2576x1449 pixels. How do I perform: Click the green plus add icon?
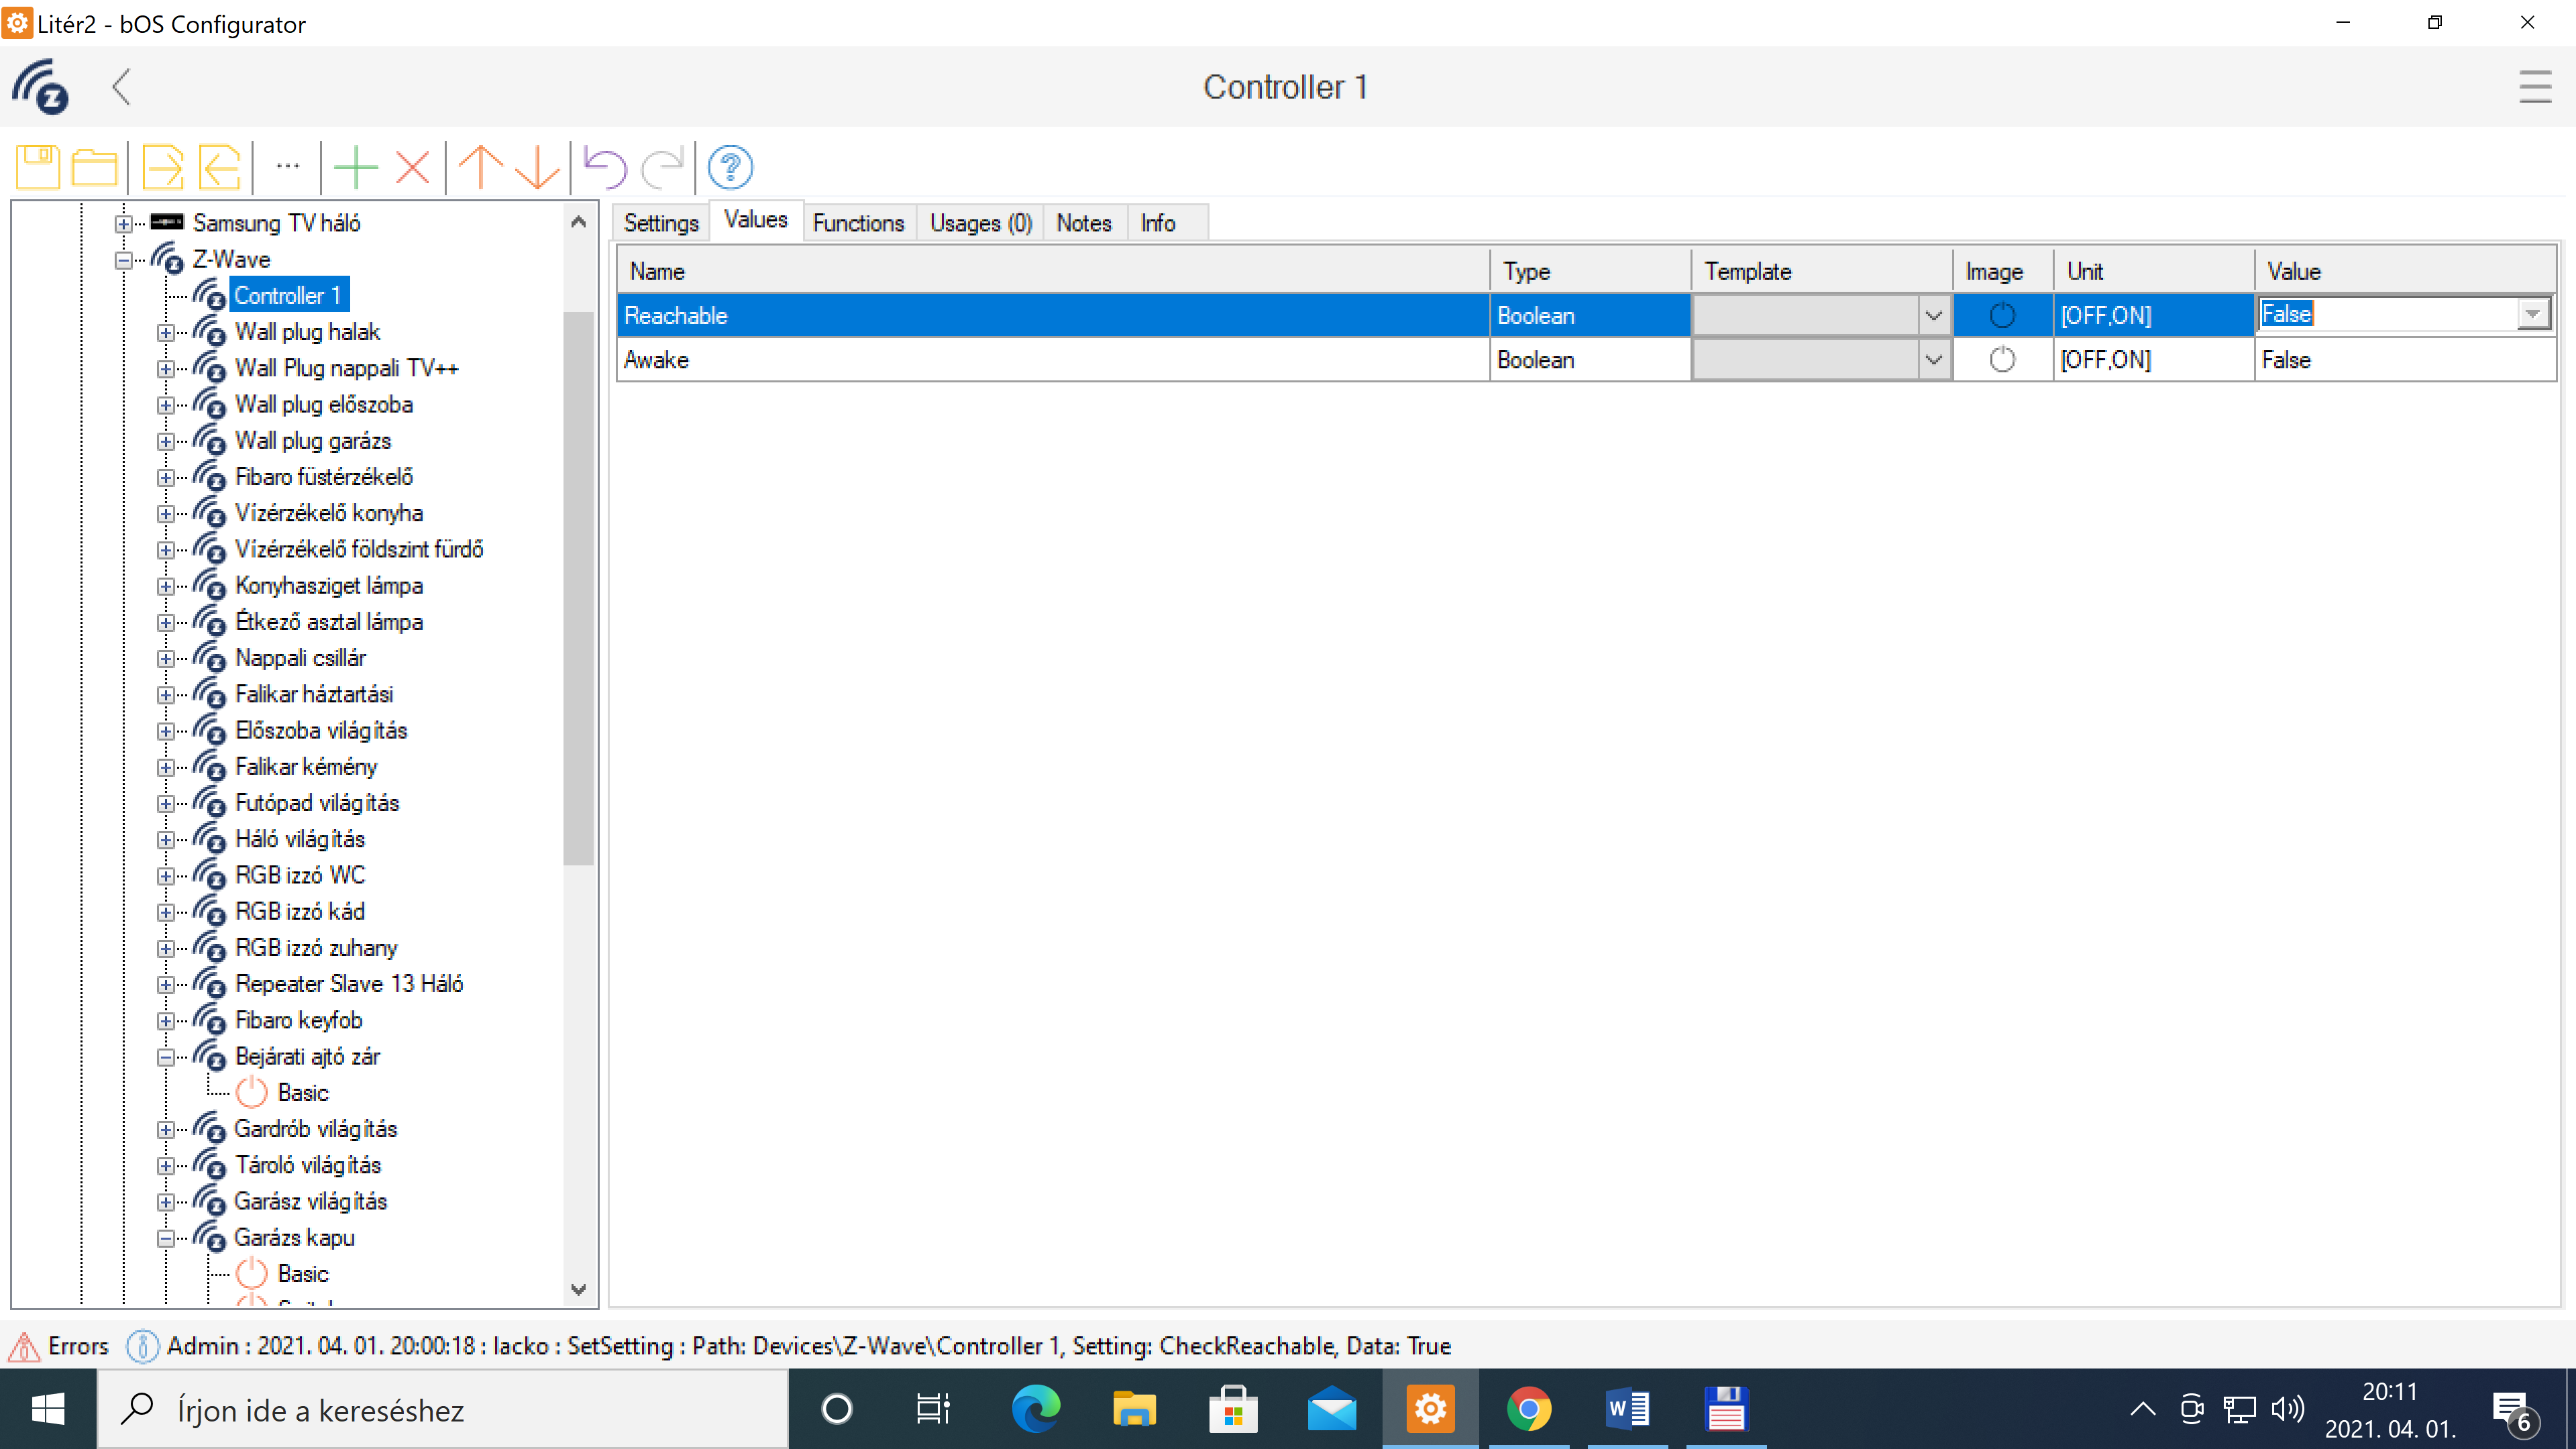coord(355,167)
